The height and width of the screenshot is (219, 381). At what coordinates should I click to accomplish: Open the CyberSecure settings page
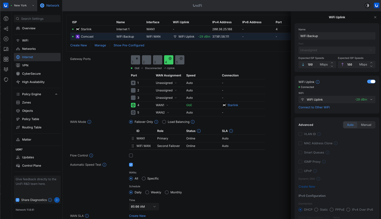37,74
